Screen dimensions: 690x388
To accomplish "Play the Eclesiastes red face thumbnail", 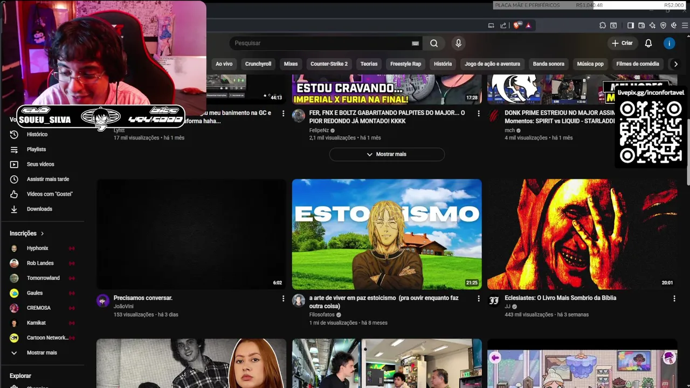I will point(582,234).
